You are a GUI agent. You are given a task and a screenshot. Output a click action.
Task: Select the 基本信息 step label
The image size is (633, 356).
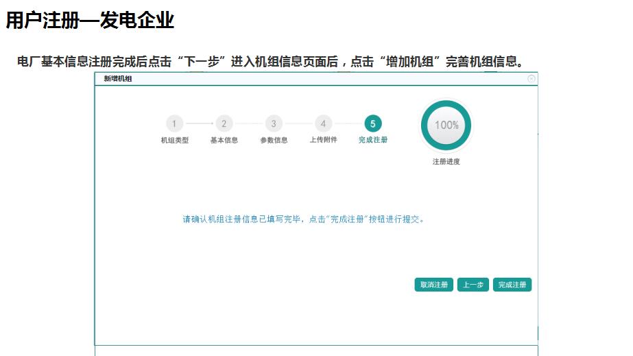[224, 141]
